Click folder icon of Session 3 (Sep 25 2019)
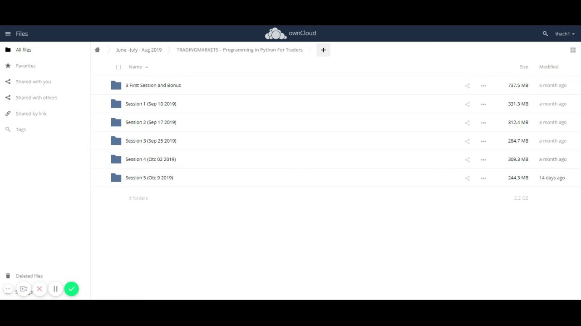This screenshot has width=581, height=326. pyautogui.click(x=116, y=141)
